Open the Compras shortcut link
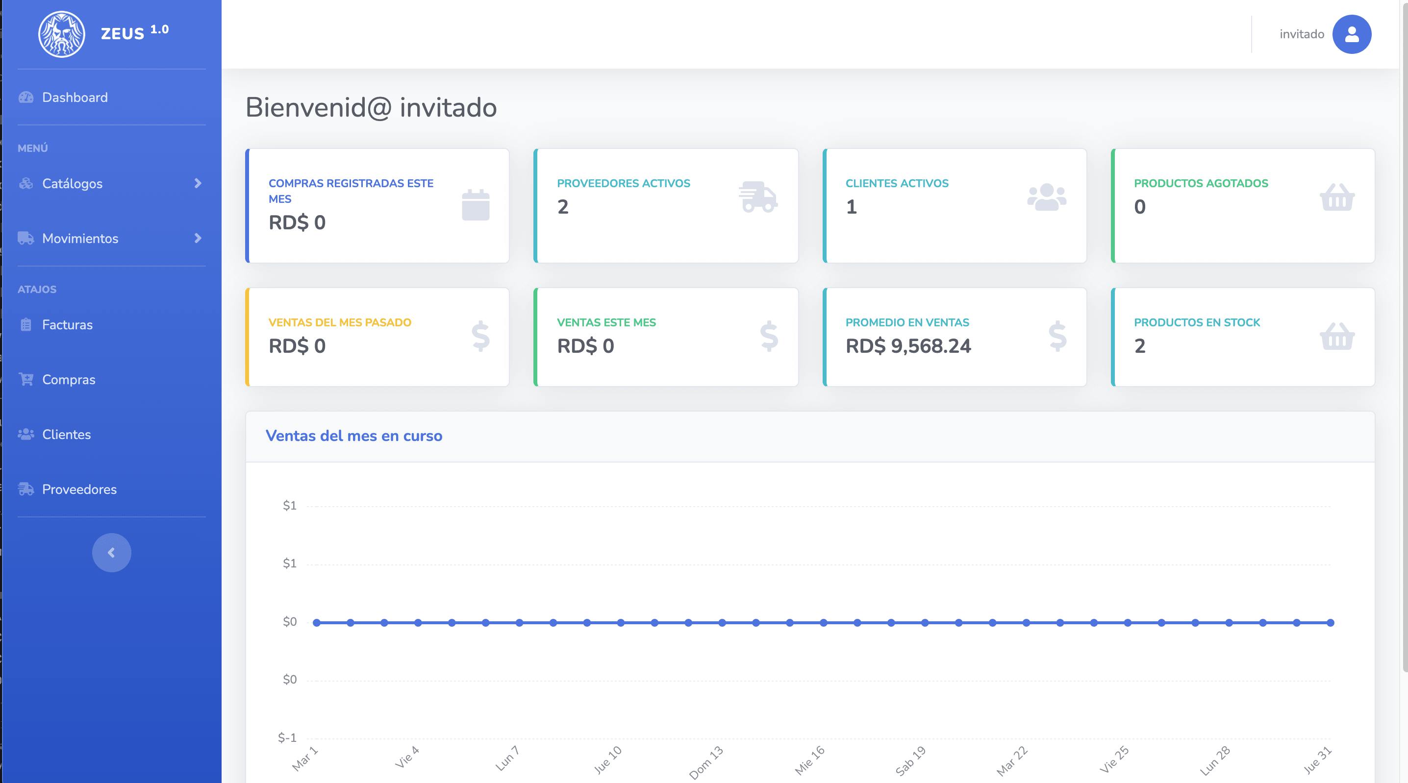1408x783 pixels. click(68, 380)
